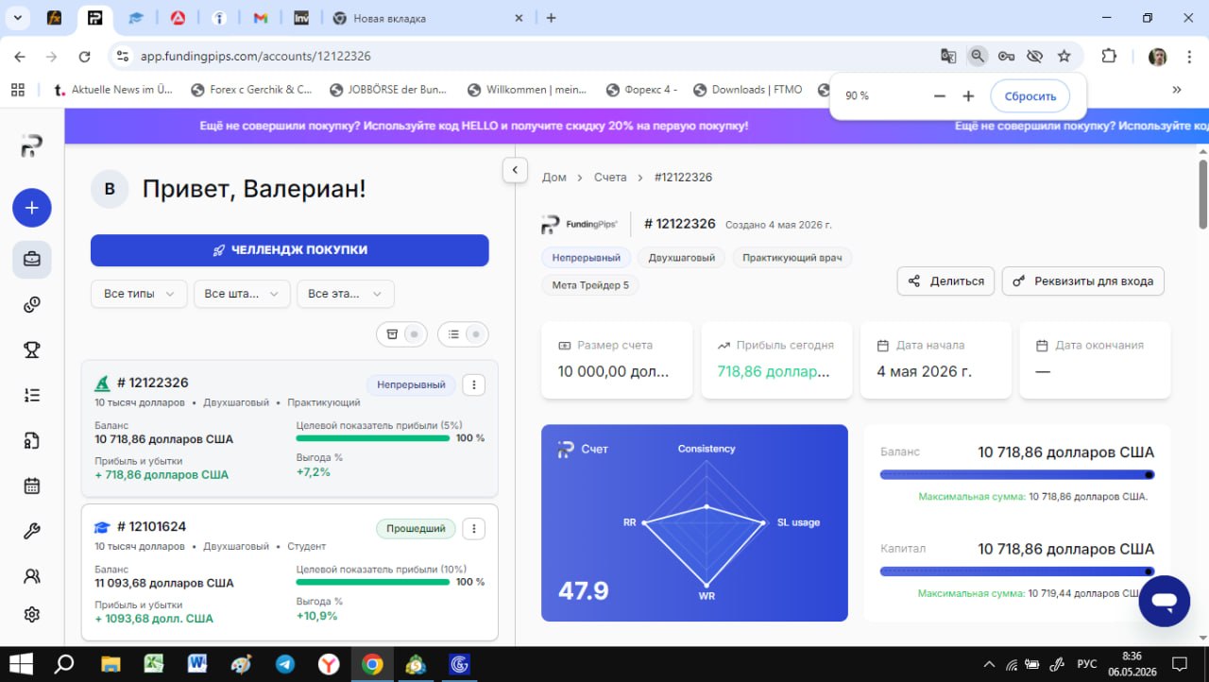Expand the 'Все эта...' dropdown

point(345,294)
